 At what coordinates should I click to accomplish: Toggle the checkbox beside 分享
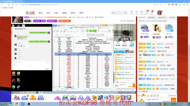128,21
